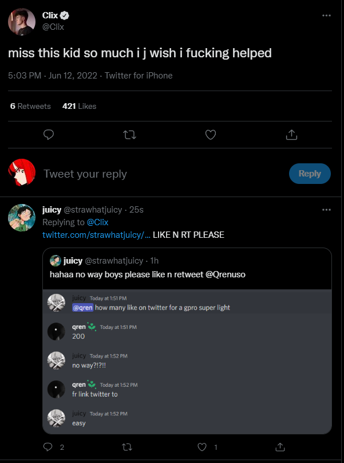Open Twitter for iPhone source link
Viewport: 344px width, 463px height.
click(x=139, y=76)
